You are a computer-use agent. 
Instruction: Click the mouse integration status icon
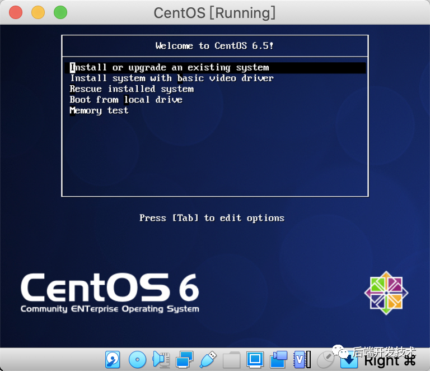pos(325,359)
